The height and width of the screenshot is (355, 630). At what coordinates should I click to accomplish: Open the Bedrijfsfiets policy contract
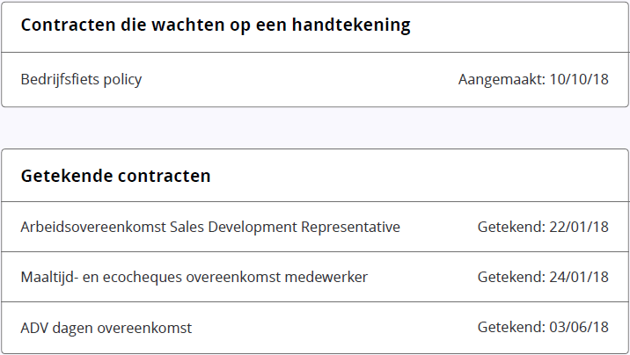point(81,79)
